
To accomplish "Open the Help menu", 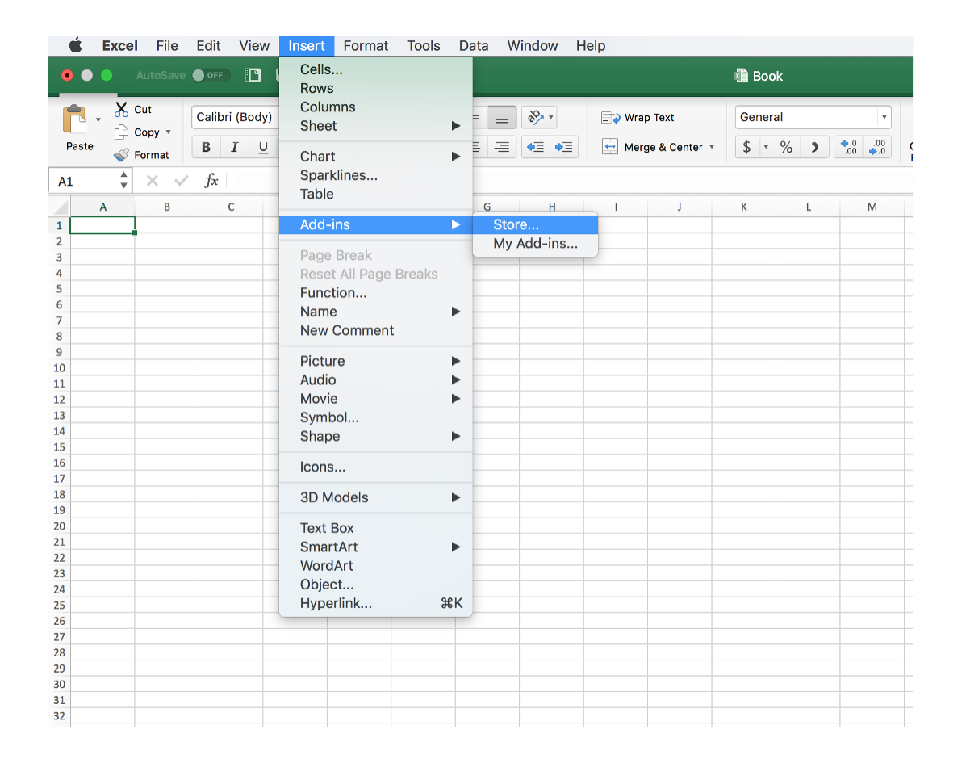I will click(591, 46).
